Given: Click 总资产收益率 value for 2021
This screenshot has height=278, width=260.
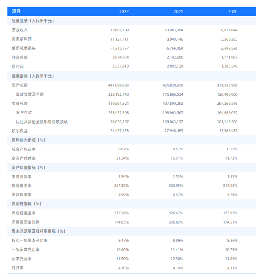Looking at the screenshot, I should (x=178, y=149).
